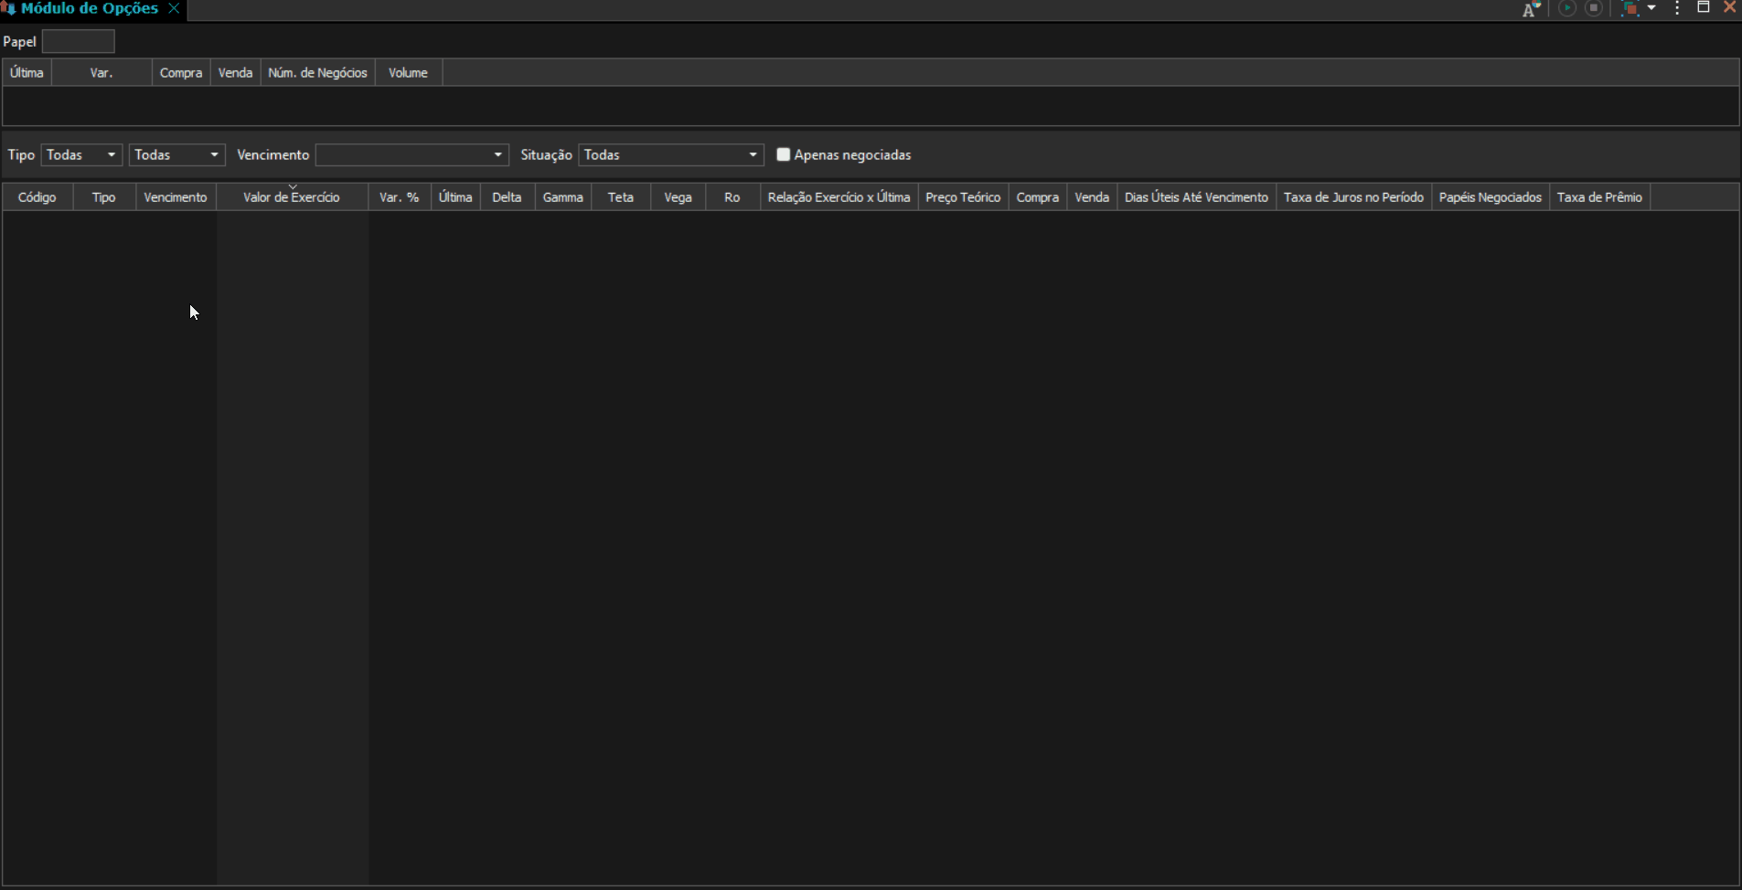The width and height of the screenshot is (1742, 890).
Task: Close the Módulo de Opções tab
Action: (174, 8)
